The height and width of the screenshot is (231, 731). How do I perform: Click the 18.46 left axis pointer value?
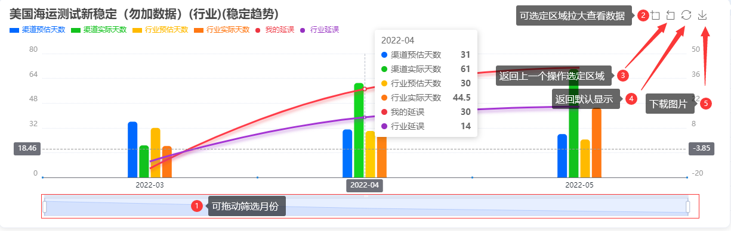27,148
